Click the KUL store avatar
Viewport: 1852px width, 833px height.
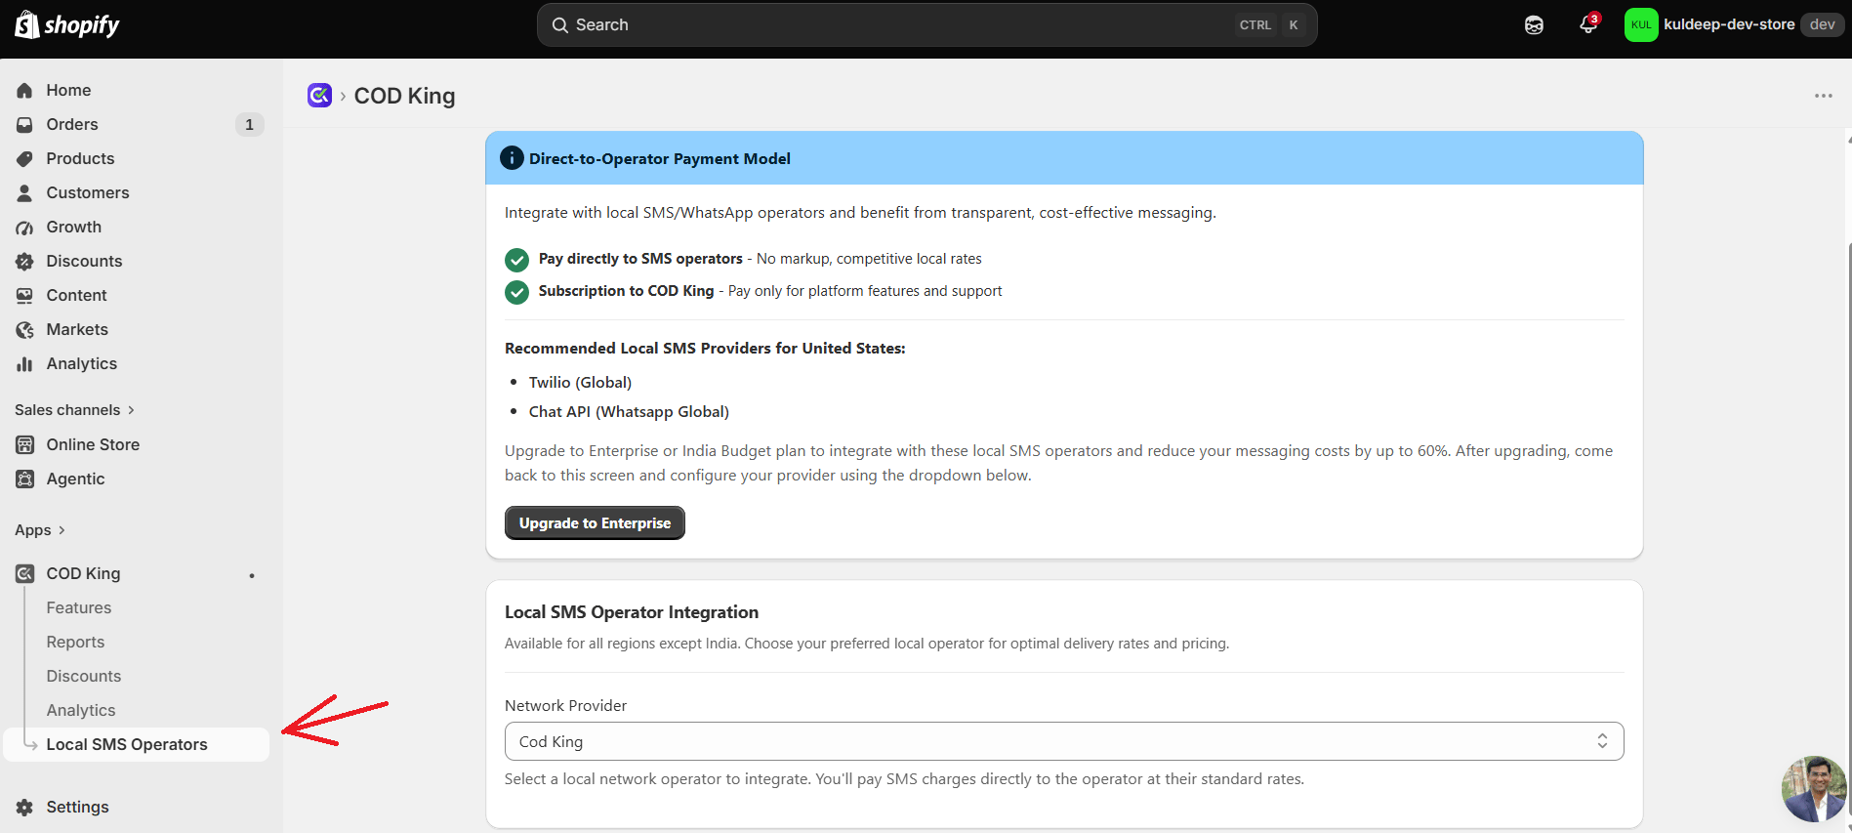click(1641, 24)
